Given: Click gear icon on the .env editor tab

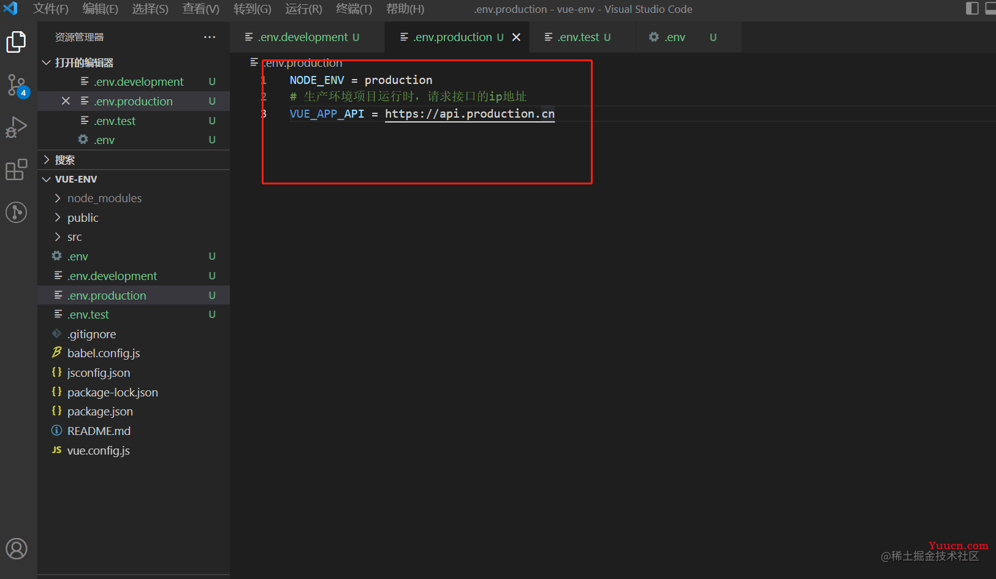Looking at the screenshot, I should coord(654,37).
